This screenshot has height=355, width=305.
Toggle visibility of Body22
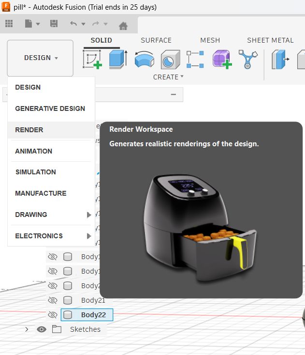(x=52, y=315)
